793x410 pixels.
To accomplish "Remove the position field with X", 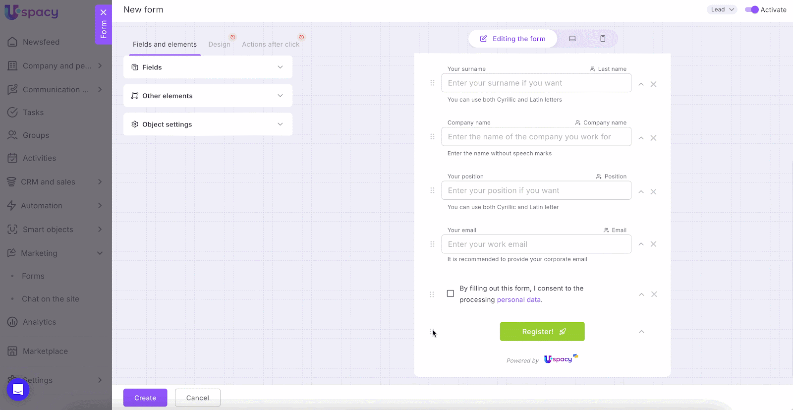I will 654,191.
